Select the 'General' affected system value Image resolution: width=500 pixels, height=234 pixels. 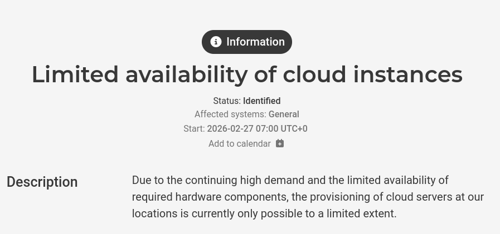[284, 114]
